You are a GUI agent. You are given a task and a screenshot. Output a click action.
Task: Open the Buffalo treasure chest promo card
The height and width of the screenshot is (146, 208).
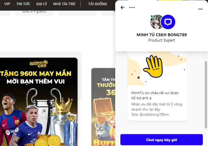[x=103, y=107]
